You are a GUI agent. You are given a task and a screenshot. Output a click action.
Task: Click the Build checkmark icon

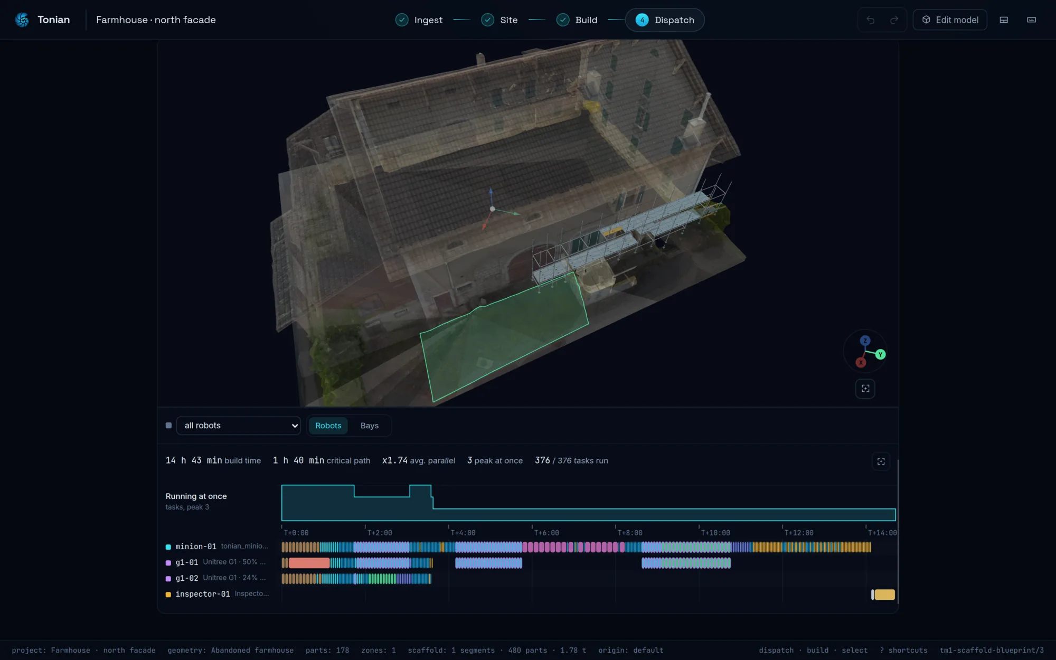(563, 20)
